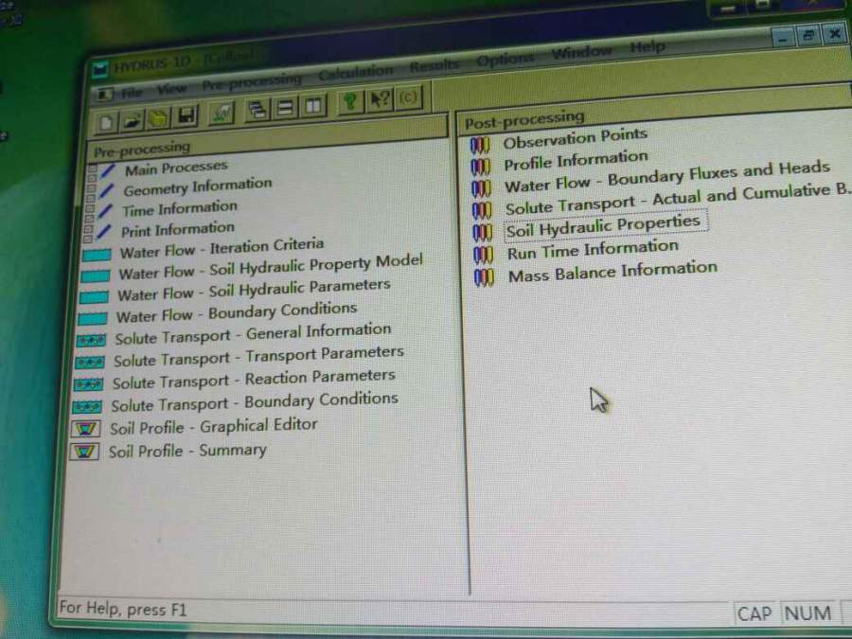Open Solute Transport - Boundary Conditions entry
Screen dimensions: 852x639
(x=255, y=402)
